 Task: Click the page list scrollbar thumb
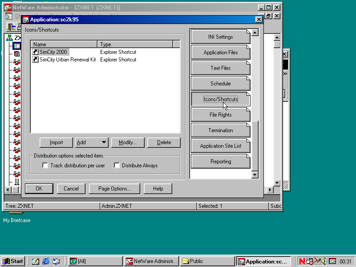pos(255,146)
